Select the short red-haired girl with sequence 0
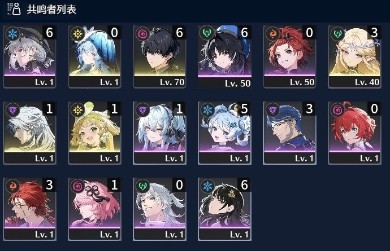Image resolution: width=390 pixels, height=251 pixels. [x=354, y=133]
